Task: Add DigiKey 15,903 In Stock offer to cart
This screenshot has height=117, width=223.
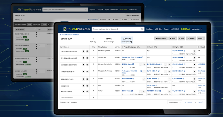Action: coord(194,58)
